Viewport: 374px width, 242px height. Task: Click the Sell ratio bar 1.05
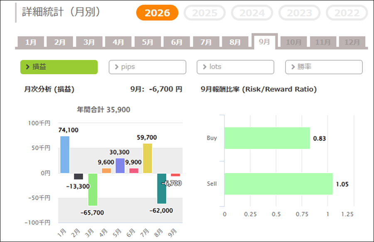278,184
